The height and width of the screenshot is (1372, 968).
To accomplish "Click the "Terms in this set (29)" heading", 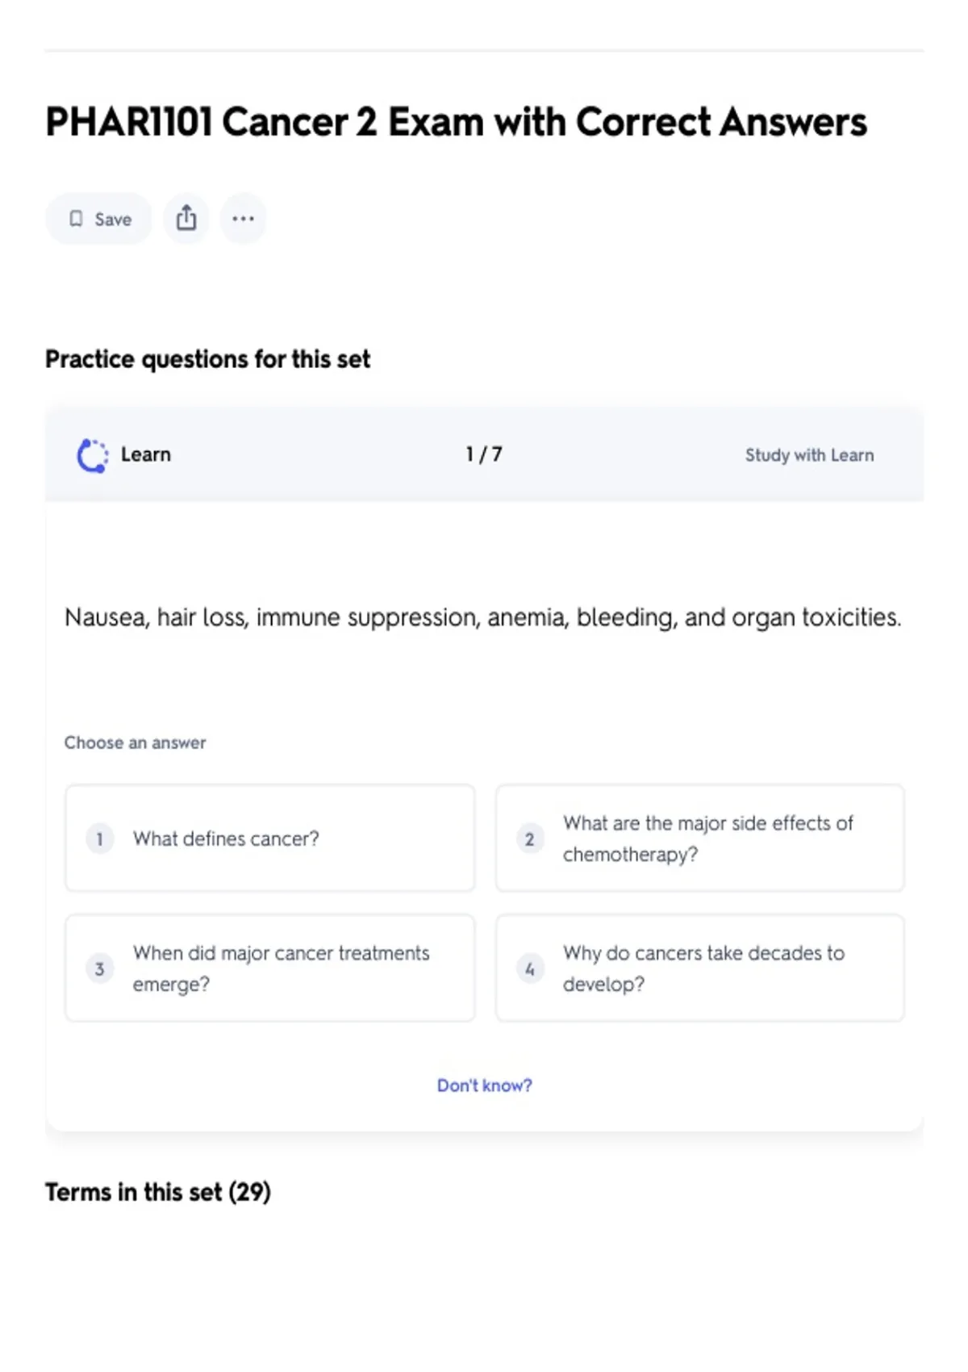I will tap(158, 1192).
